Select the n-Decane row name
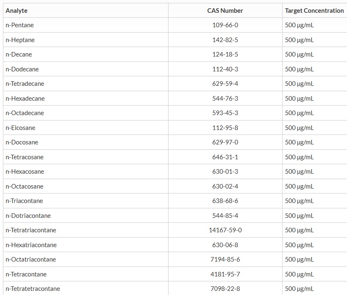 [19, 54]
